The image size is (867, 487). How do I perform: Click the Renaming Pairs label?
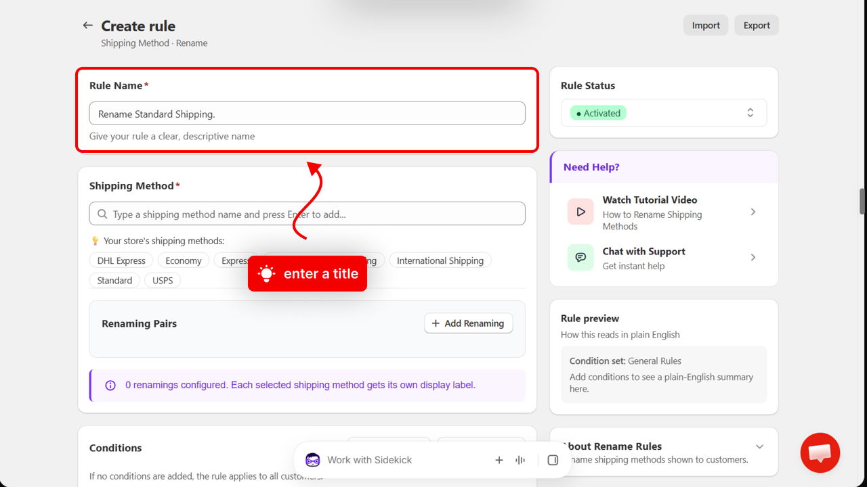click(x=139, y=323)
